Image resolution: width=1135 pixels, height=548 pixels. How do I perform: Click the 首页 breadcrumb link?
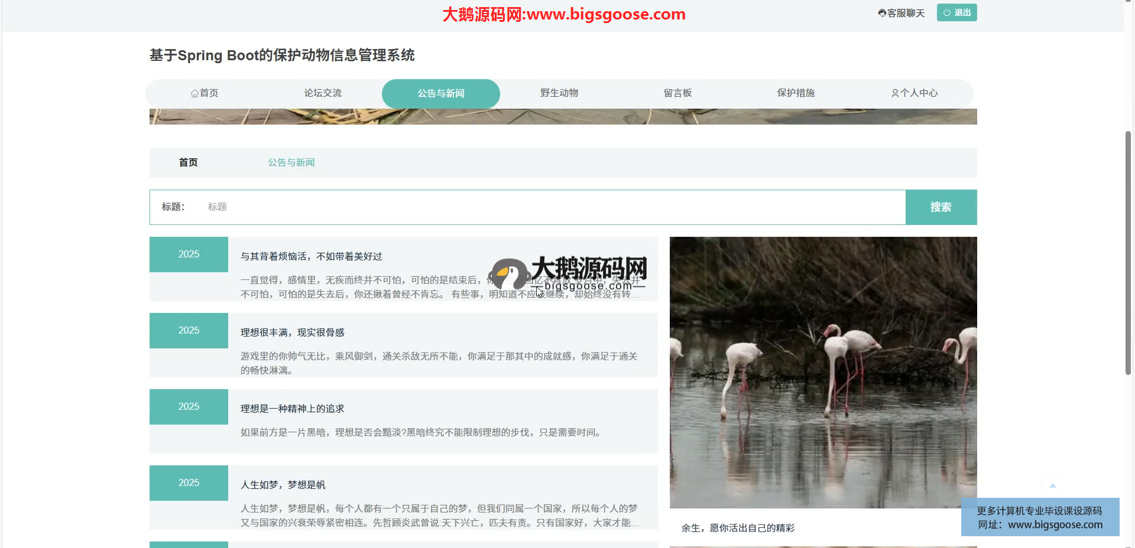[188, 162]
